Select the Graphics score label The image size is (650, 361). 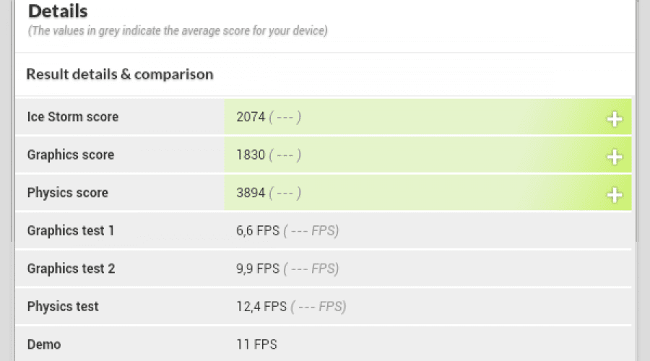coord(71,155)
